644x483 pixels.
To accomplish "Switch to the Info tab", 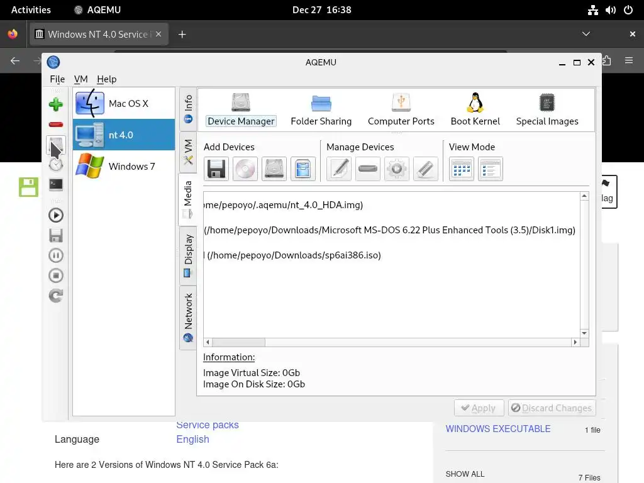I will tap(188, 109).
